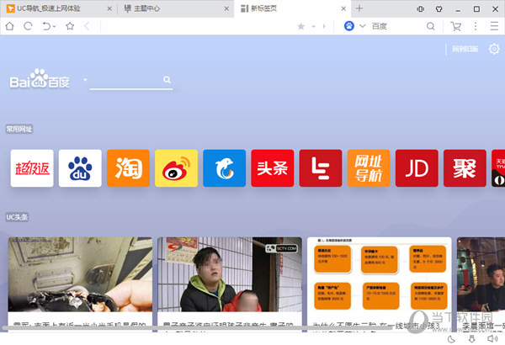Image resolution: width=505 pixels, height=345 pixels.
Task: Open the LeTV red tile
Action: [321, 168]
